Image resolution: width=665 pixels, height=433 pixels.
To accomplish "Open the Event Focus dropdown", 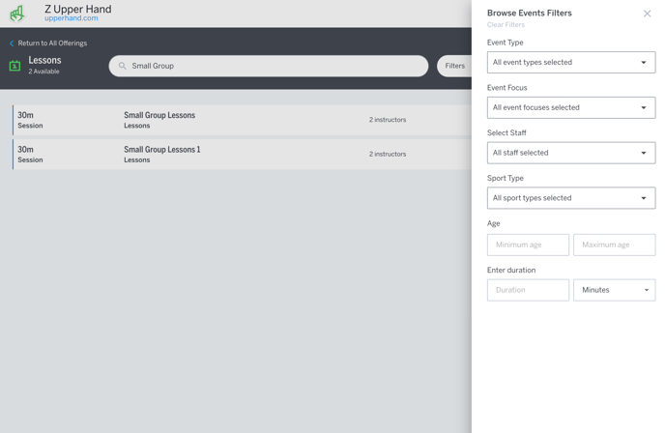I will (x=571, y=107).
